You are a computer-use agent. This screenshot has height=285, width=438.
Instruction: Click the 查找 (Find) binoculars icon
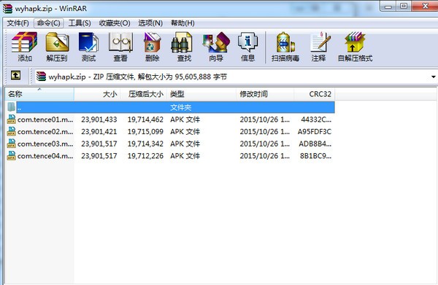coord(182,42)
